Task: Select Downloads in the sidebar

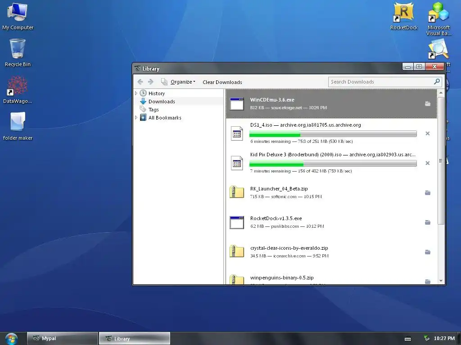Action: (162, 102)
